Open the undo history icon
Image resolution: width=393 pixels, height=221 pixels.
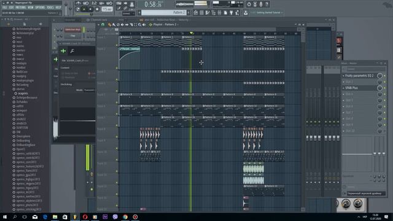click(x=249, y=4)
